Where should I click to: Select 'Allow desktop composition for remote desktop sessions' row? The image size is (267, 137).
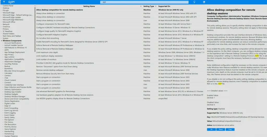click(x=120, y=10)
